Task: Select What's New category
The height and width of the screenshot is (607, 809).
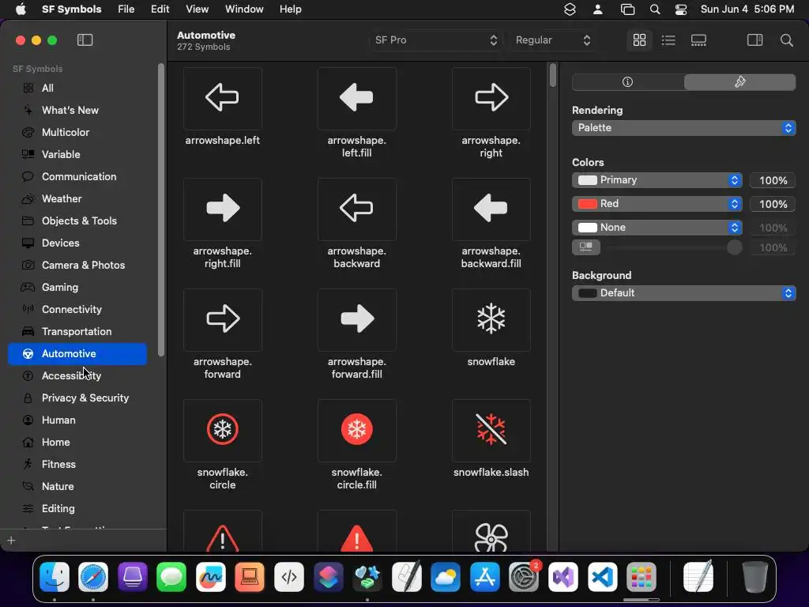Action: point(77,111)
